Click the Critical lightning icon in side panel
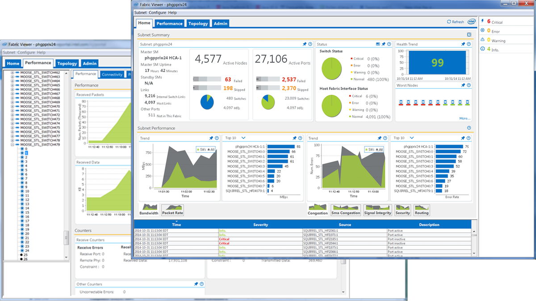Viewport: 536px width, 301px height. point(482,21)
